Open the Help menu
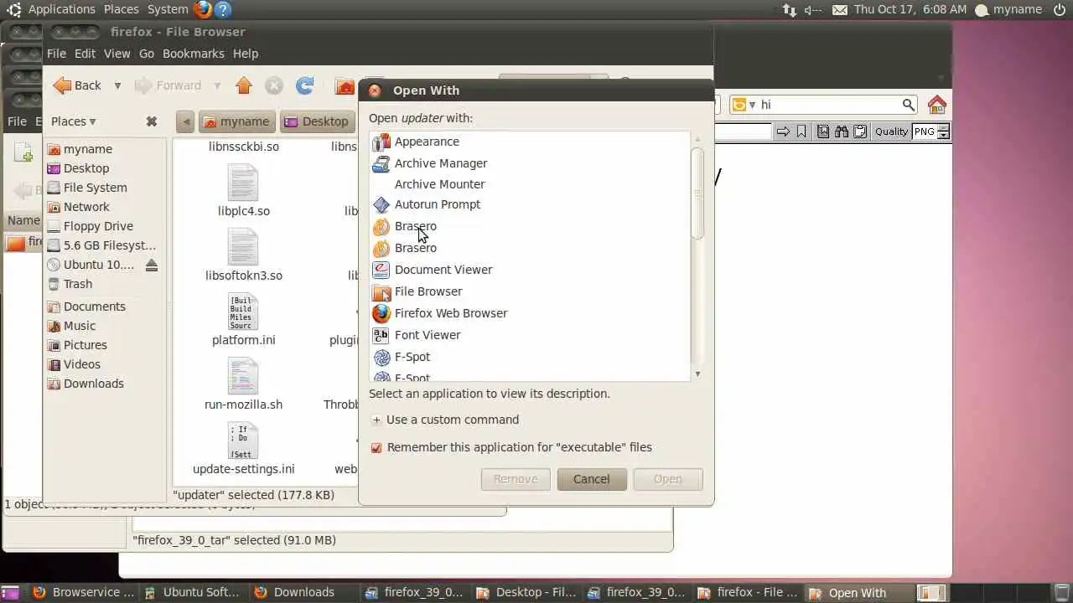The height and width of the screenshot is (603, 1073). [x=246, y=54]
